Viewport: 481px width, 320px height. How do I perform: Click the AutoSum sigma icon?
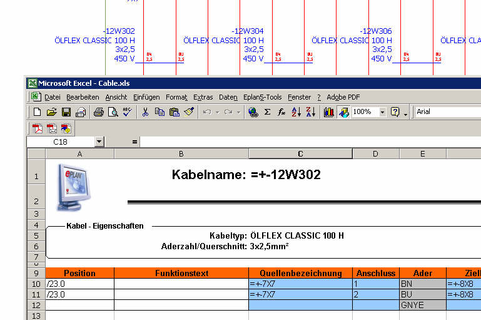(268, 112)
